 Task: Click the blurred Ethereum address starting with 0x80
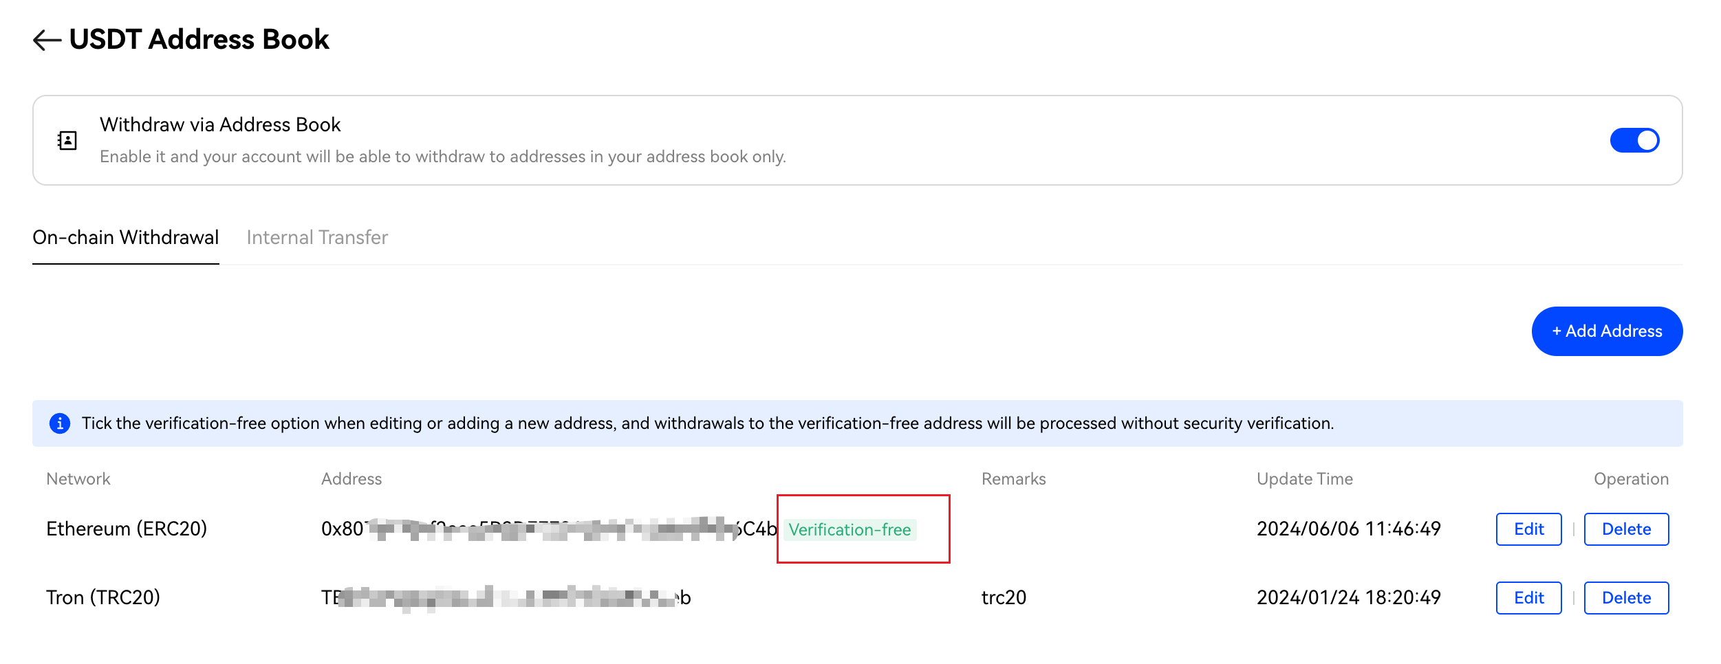coord(548,529)
